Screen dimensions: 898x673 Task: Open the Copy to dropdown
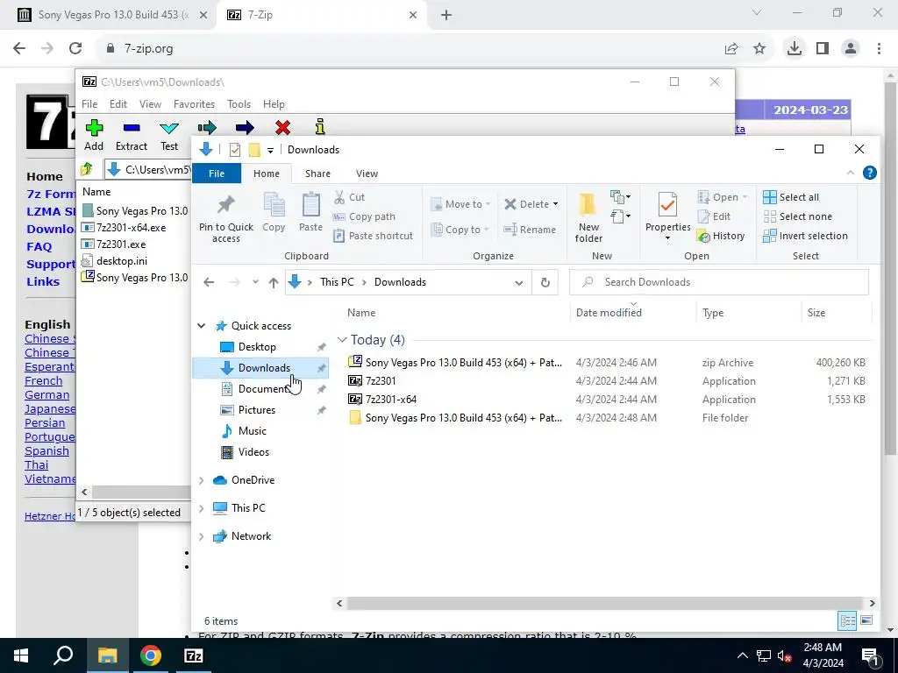pos(460,230)
